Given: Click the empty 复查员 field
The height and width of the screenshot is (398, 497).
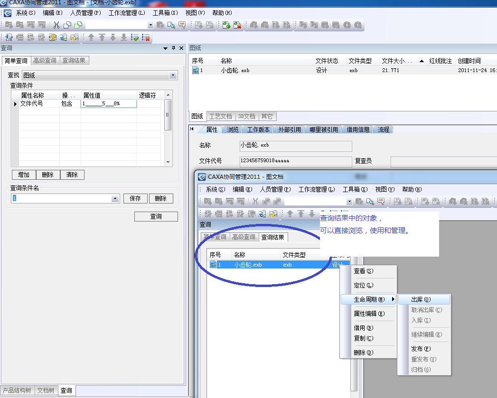Looking at the screenshot, I should (x=444, y=161).
